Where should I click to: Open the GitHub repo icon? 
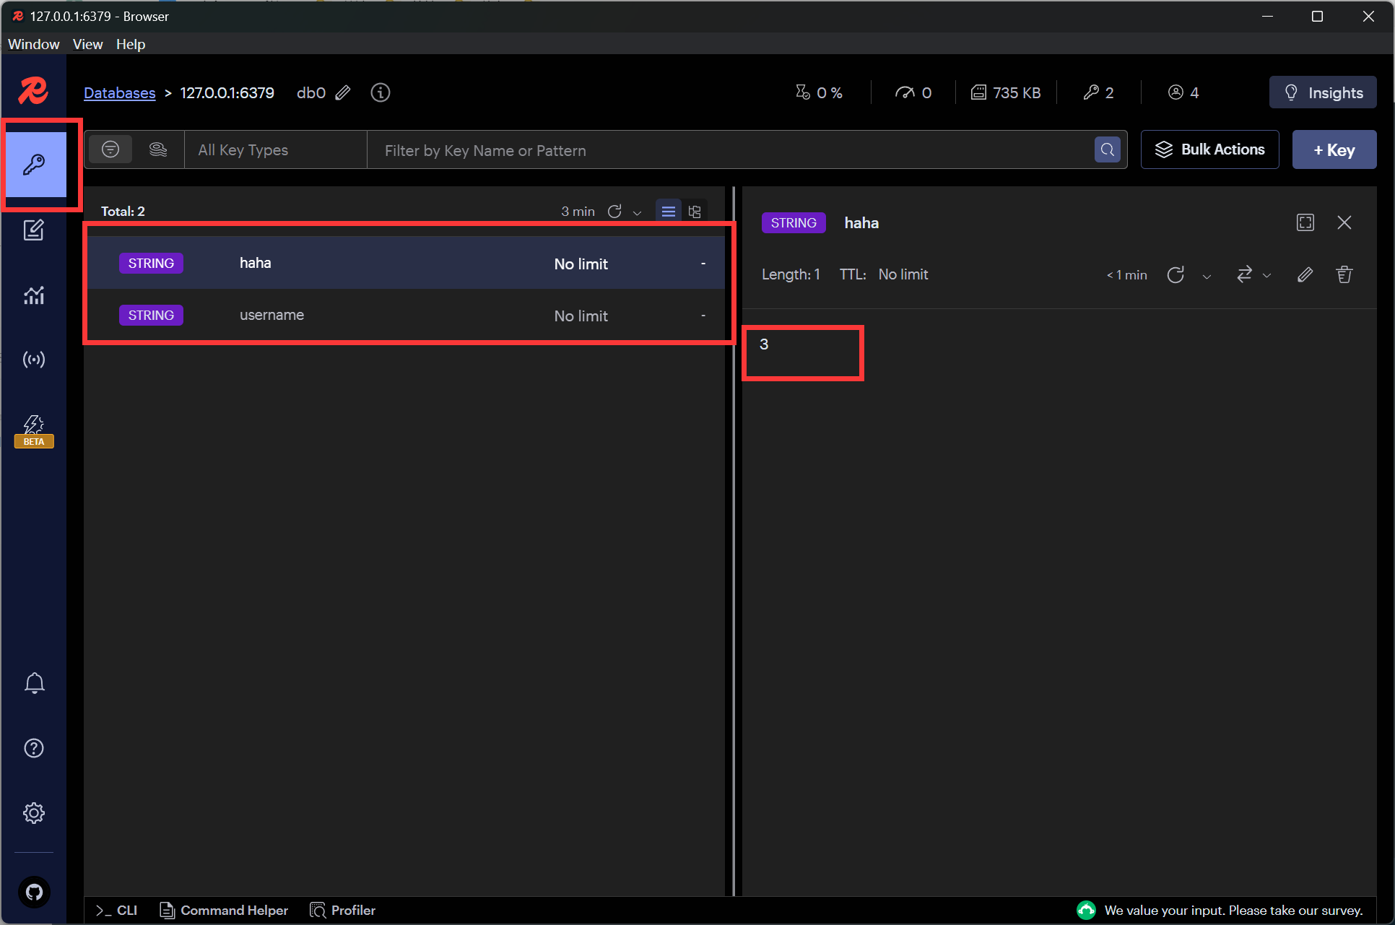point(34,892)
